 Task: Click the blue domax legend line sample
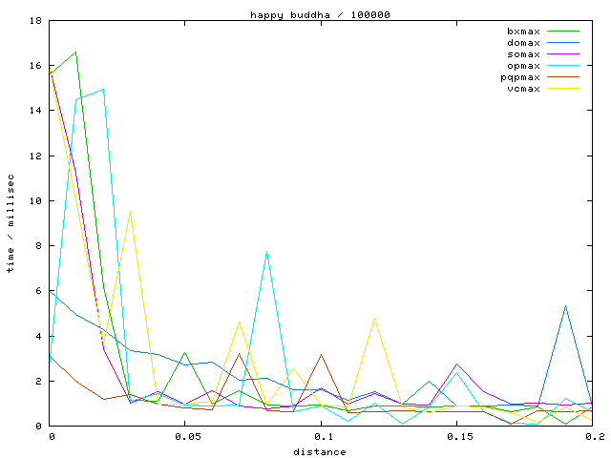(x=563, y=43)
